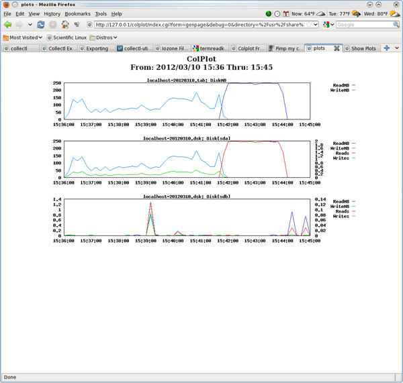The height and width of the screenshot is (383, 403).
Task: Expand the Distros bookmarks folder
Action: pyautogui.click(x=103, y=38)
